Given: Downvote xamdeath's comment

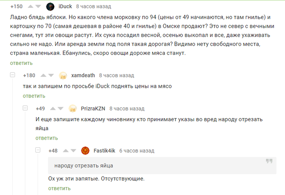Looking at the screenshot, I should [x=51, y=75].
